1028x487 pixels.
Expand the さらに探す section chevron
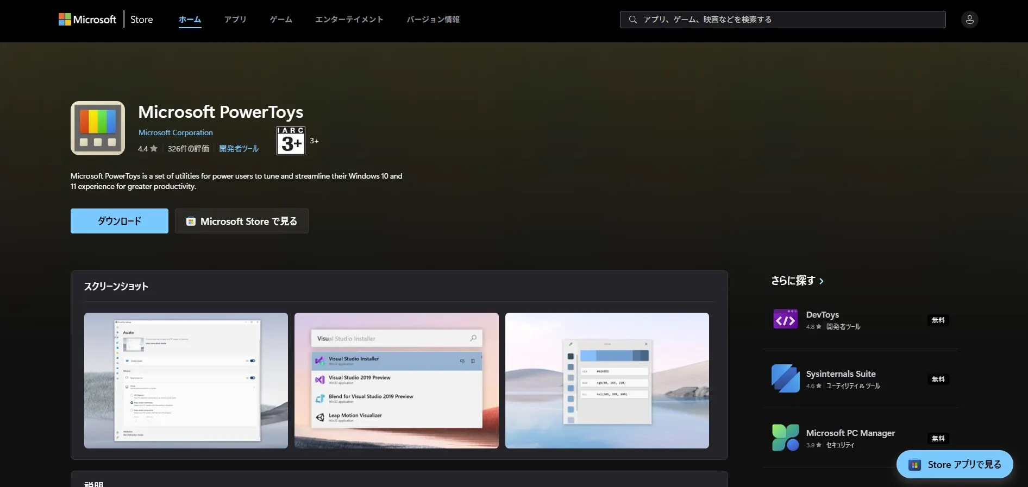pos(821,281)
